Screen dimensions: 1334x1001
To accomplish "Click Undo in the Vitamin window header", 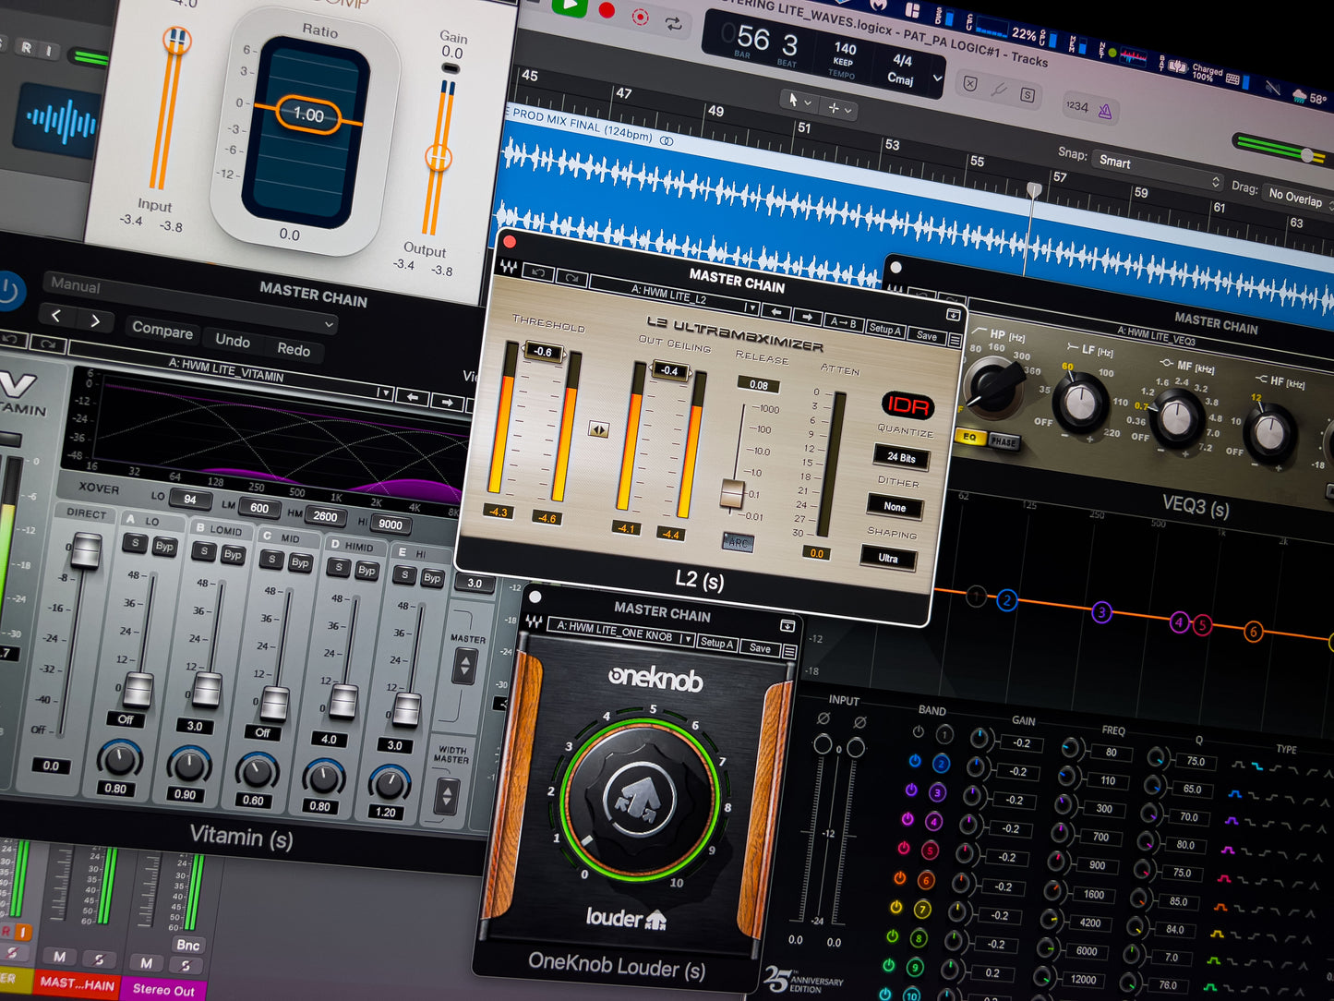I will [x=232, y=341].
